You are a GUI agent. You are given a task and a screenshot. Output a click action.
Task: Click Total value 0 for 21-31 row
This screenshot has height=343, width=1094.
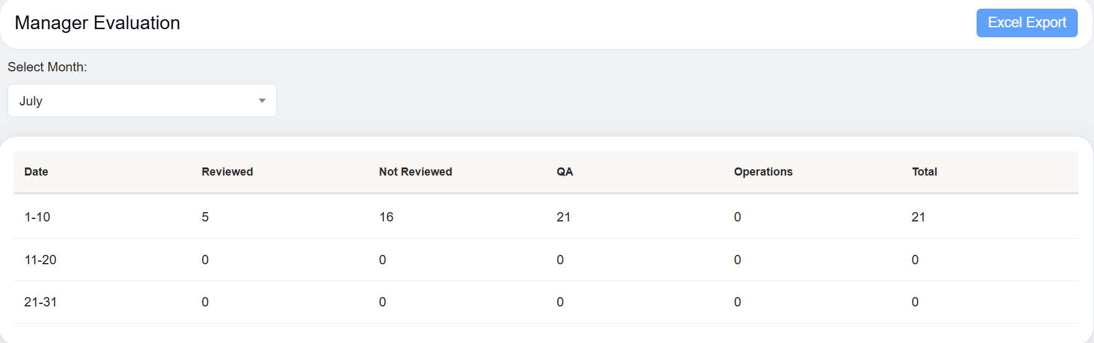coord(914,302)
